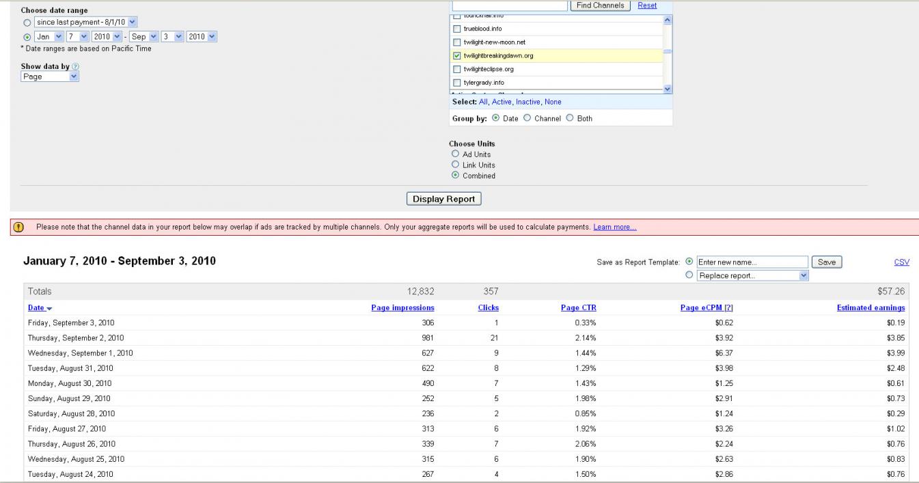Group results by Channel

coord(527,118)
